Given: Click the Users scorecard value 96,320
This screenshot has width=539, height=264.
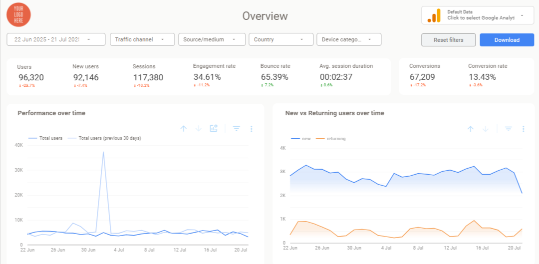Looking at the screenshot, I should (31, 78).
